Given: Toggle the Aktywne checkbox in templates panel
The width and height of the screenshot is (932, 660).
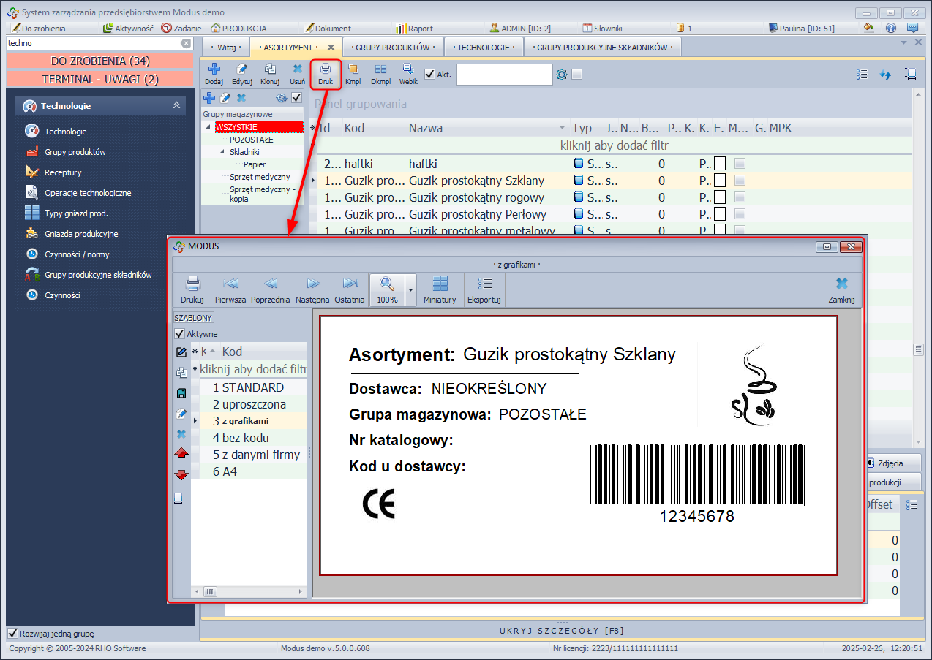Looking at the screenshot, I should (x=180, y=334).
